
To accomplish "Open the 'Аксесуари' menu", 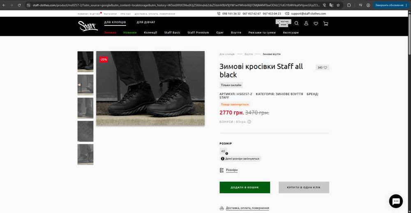I will point(291,32).
